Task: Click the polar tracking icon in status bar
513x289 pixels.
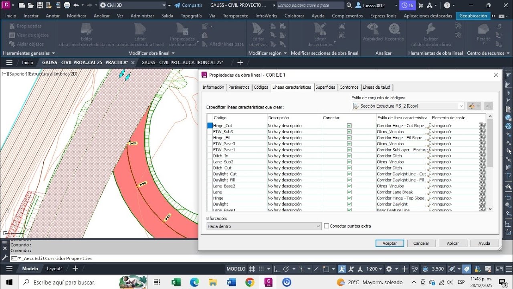Action: tap(286, 269)
